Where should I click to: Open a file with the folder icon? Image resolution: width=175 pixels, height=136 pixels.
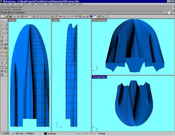coord(7,16)
